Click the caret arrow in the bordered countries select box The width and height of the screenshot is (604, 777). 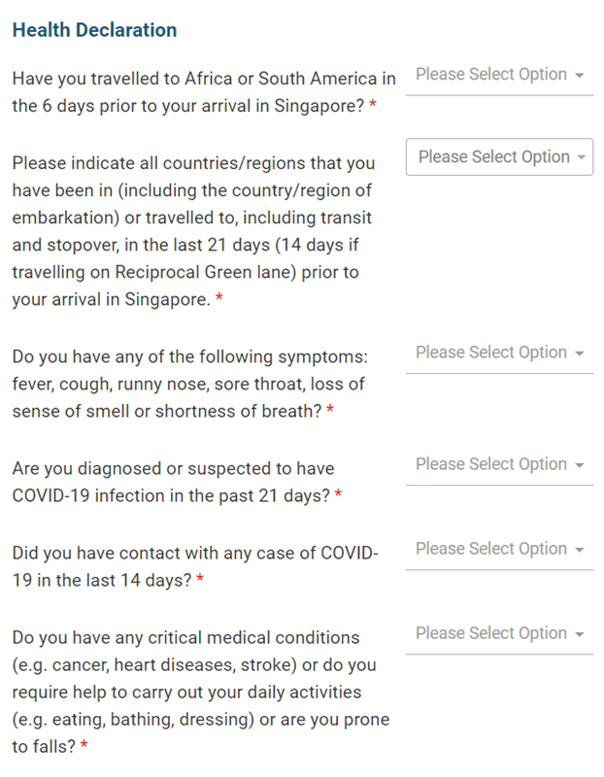pos(582,157)
